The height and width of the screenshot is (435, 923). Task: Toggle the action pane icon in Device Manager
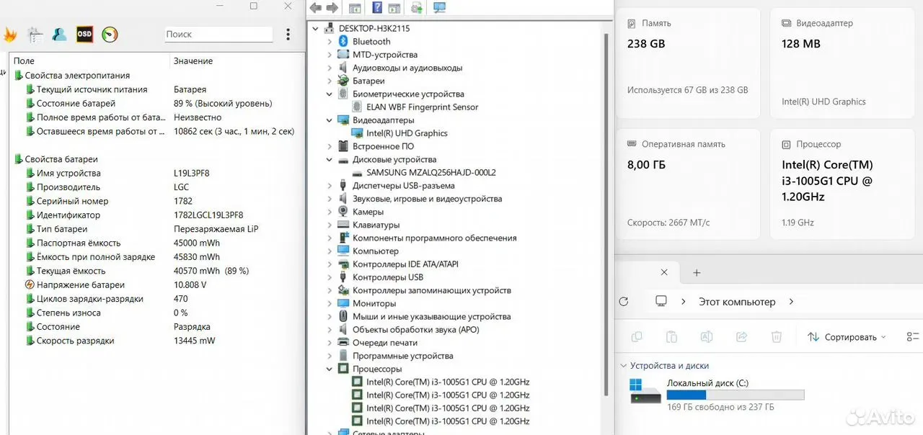click(394, 8)
